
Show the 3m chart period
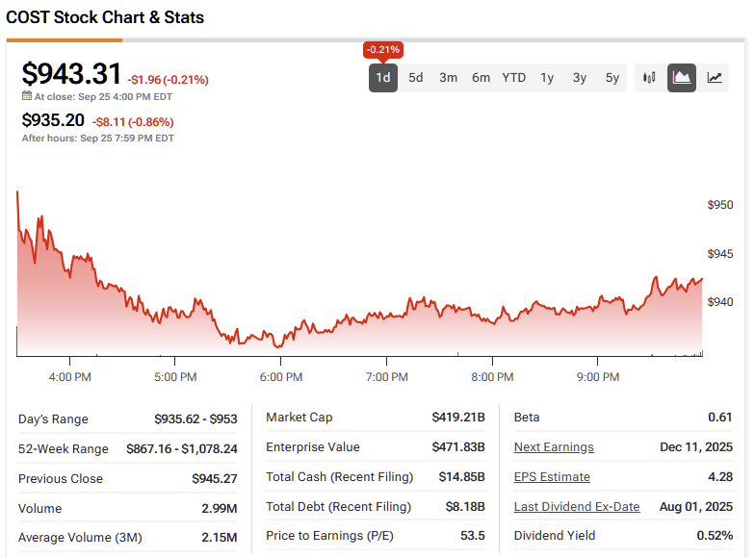pos(449,78)
